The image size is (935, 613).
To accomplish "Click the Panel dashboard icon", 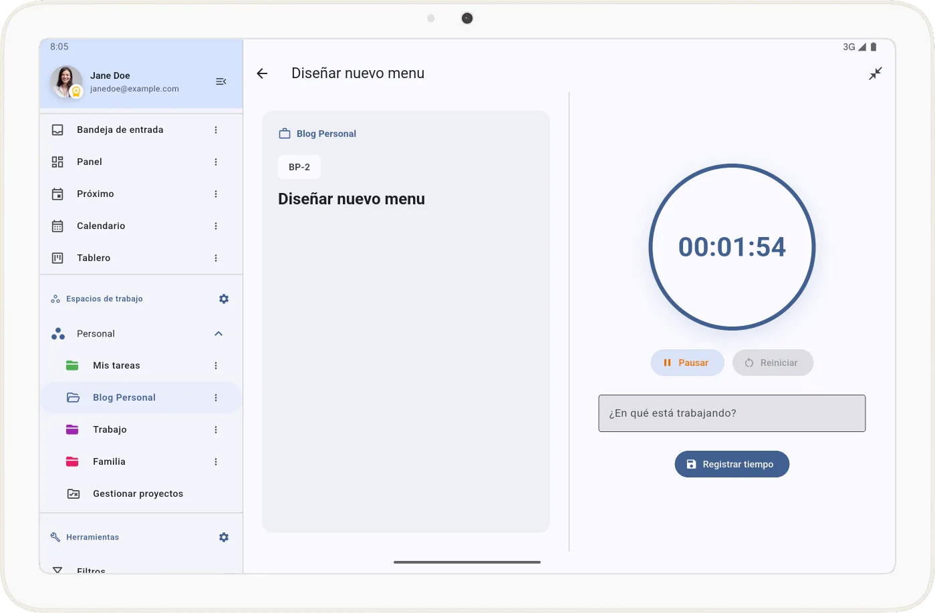I will [x=57, y=162].
